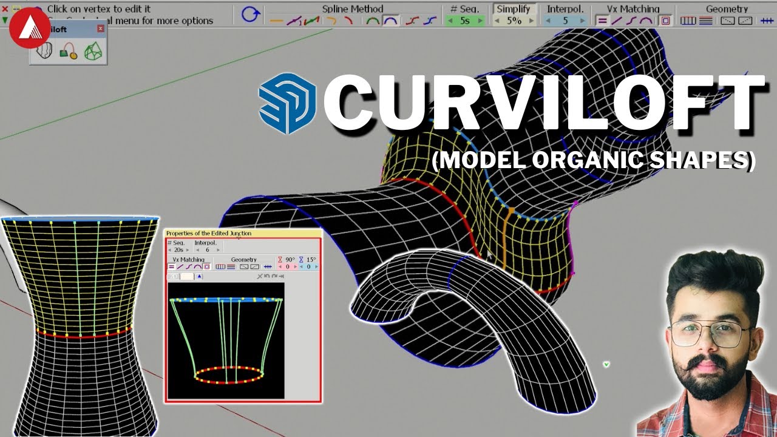The height and width of the screenshot is (437, 777).
Task: Increase the blue 15° twist value
Action: (x=316, y=267)
